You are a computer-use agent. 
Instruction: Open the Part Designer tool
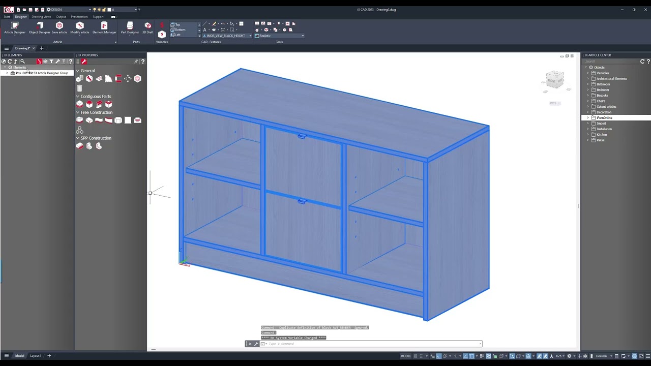(x=130, y=28)
